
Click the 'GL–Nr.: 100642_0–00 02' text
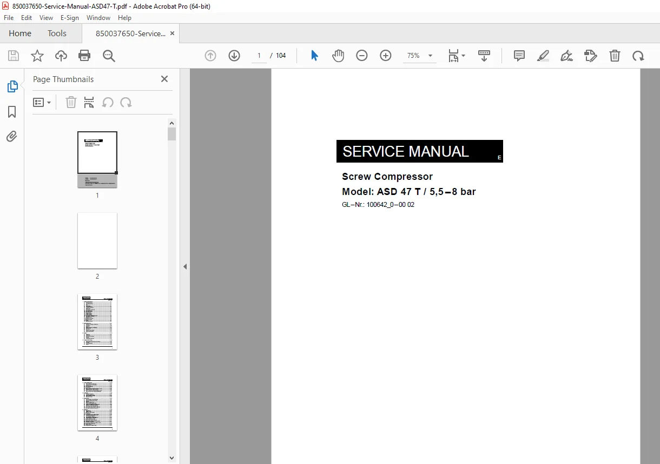click(378, 205)
